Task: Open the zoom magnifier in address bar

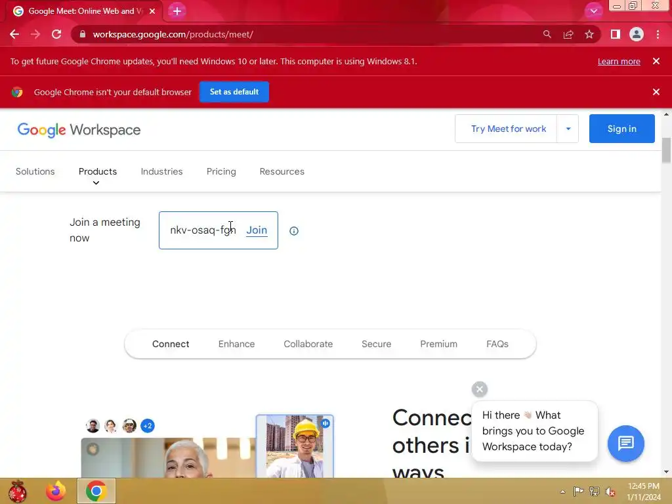Action: [547, 34]
